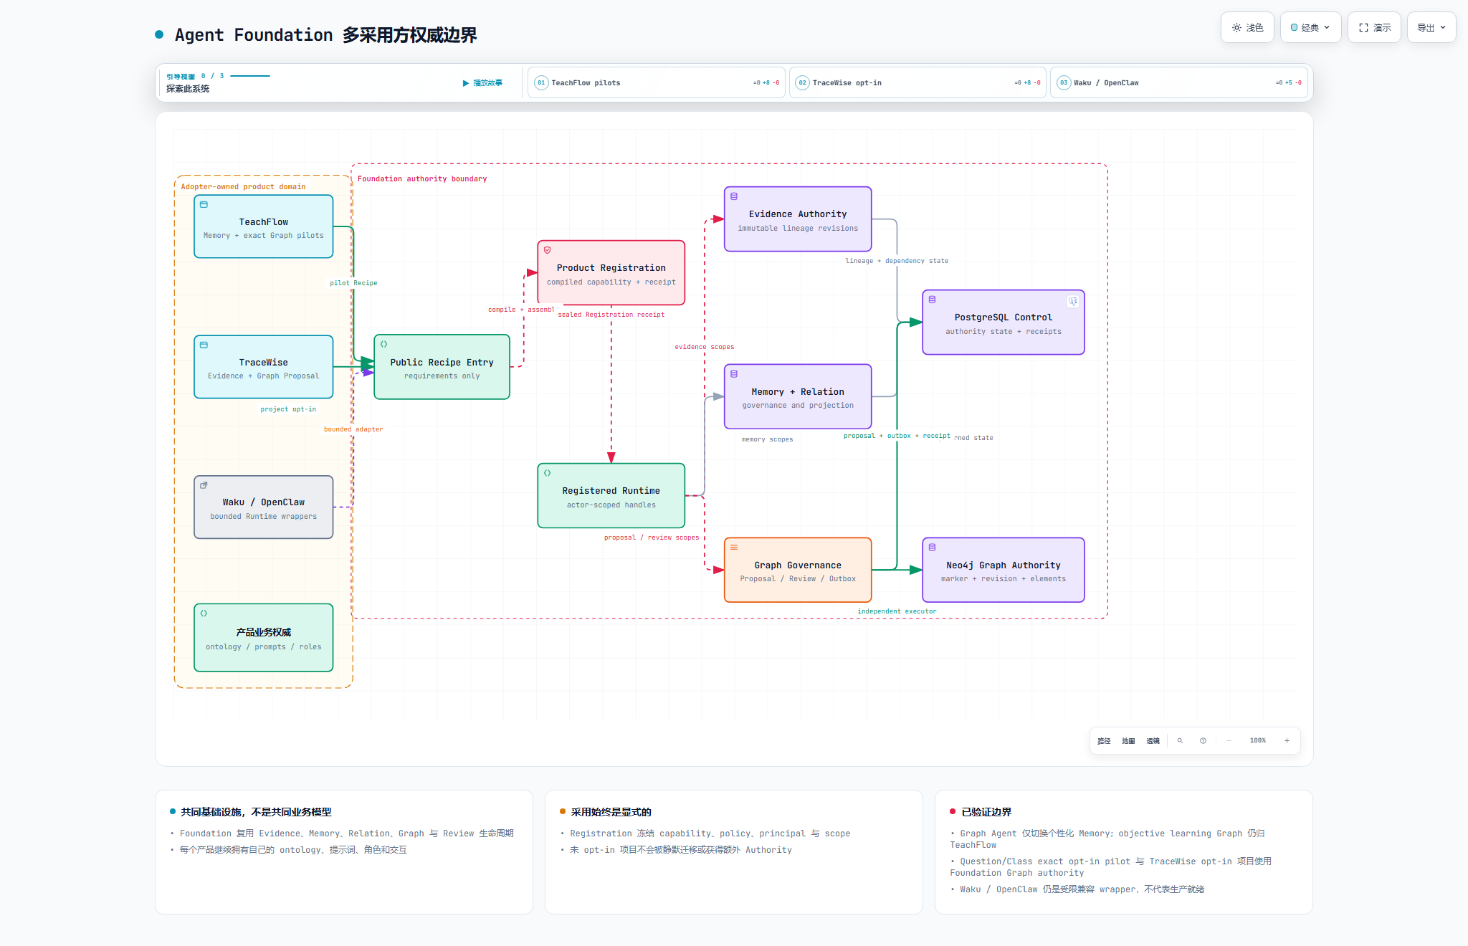
Task: Start 演示 presentation mode
Action: 1374,27
